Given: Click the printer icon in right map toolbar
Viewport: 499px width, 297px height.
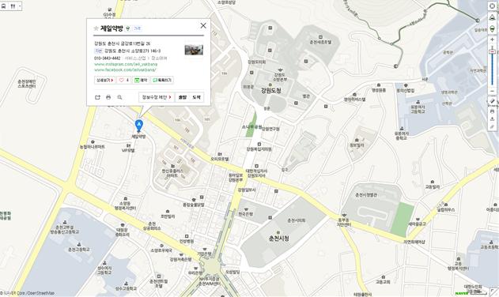Looking at the screenshot, I should pyautogui.click(x=492, y=111).
